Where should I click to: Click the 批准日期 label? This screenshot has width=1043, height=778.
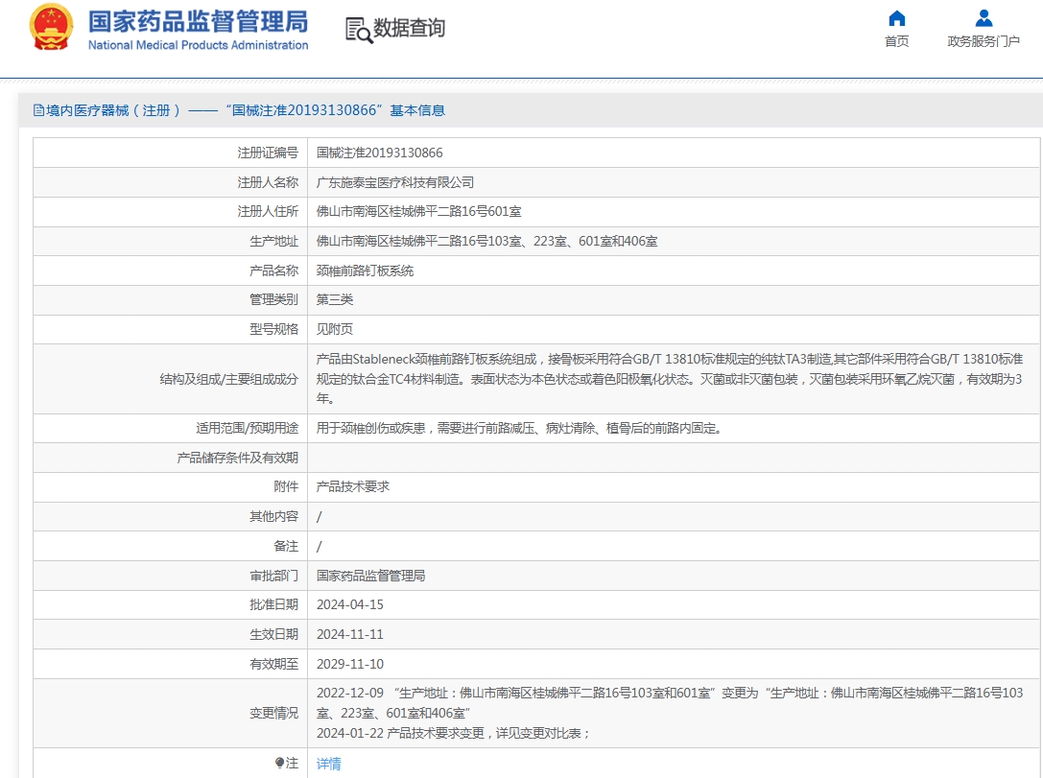pos(274,605)
